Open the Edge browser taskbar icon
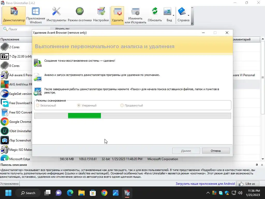The image size is (265, 199). click(x=70, y=193)
